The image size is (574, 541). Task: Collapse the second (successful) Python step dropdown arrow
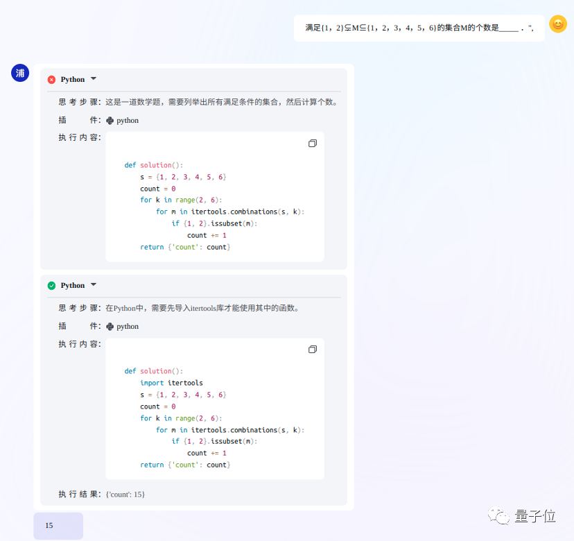[x=94, y=284]
